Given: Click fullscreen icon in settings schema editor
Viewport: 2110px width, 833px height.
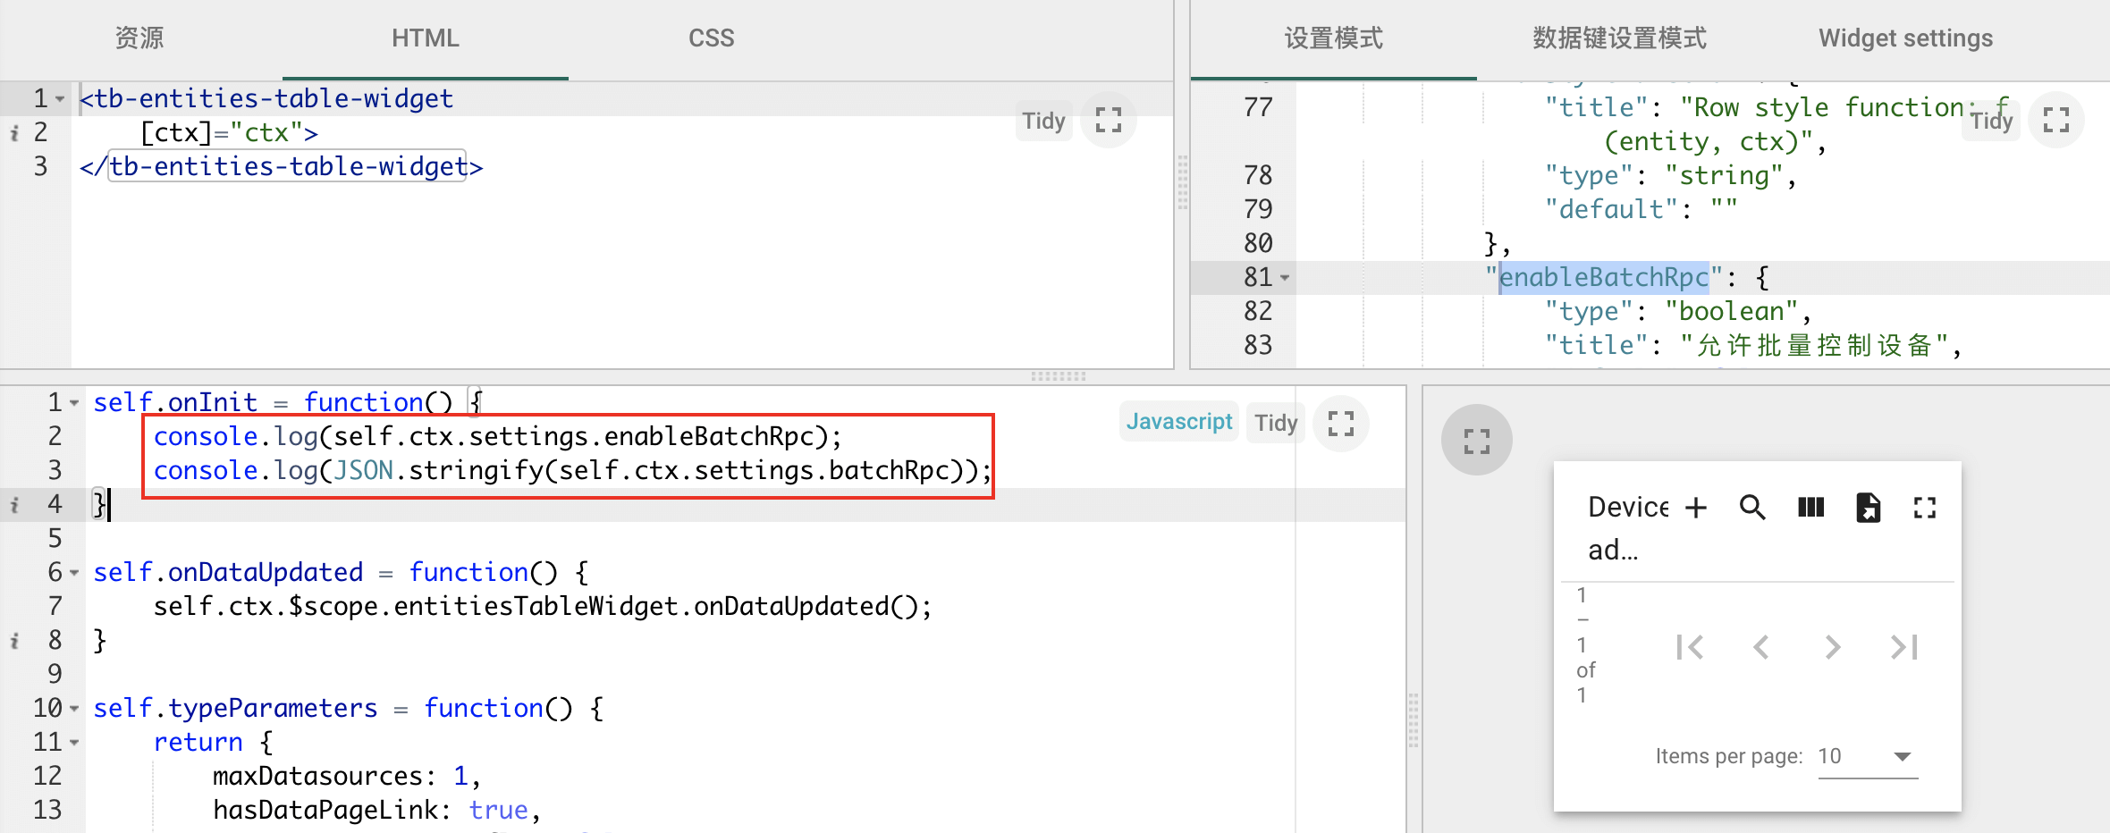Looking at the screenshot, I should click(2055, 120).
